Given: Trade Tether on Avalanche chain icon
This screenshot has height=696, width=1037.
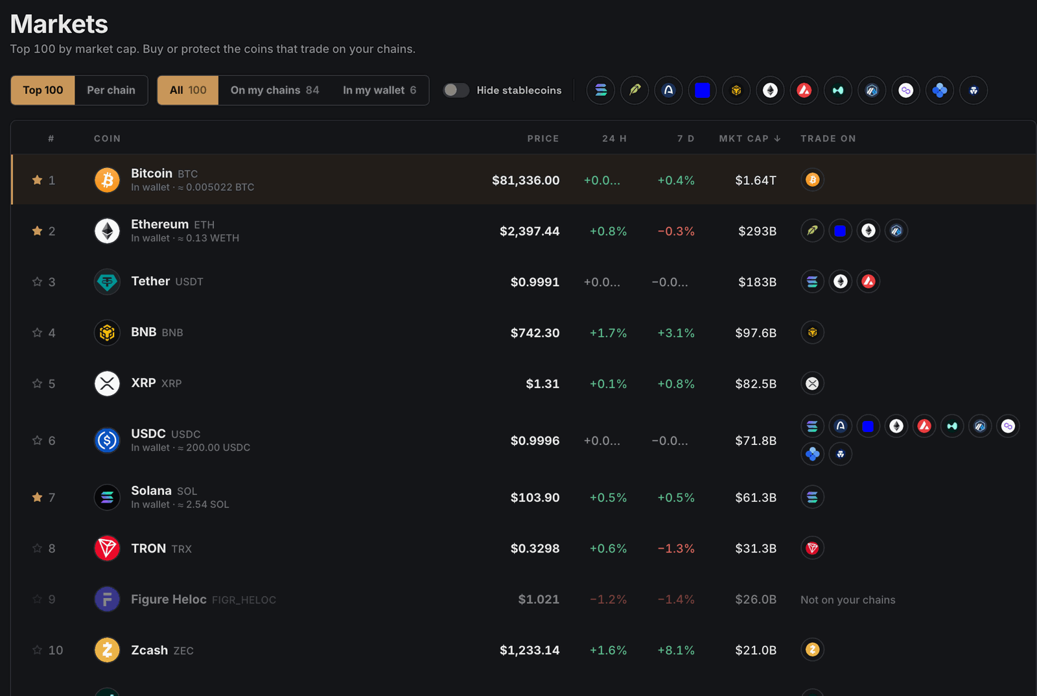Looking at the screenshot, I should (x=868, y=282).
